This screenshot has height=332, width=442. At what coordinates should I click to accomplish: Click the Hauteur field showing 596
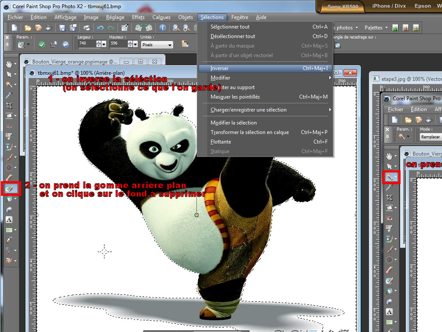(x=118, y=44)
